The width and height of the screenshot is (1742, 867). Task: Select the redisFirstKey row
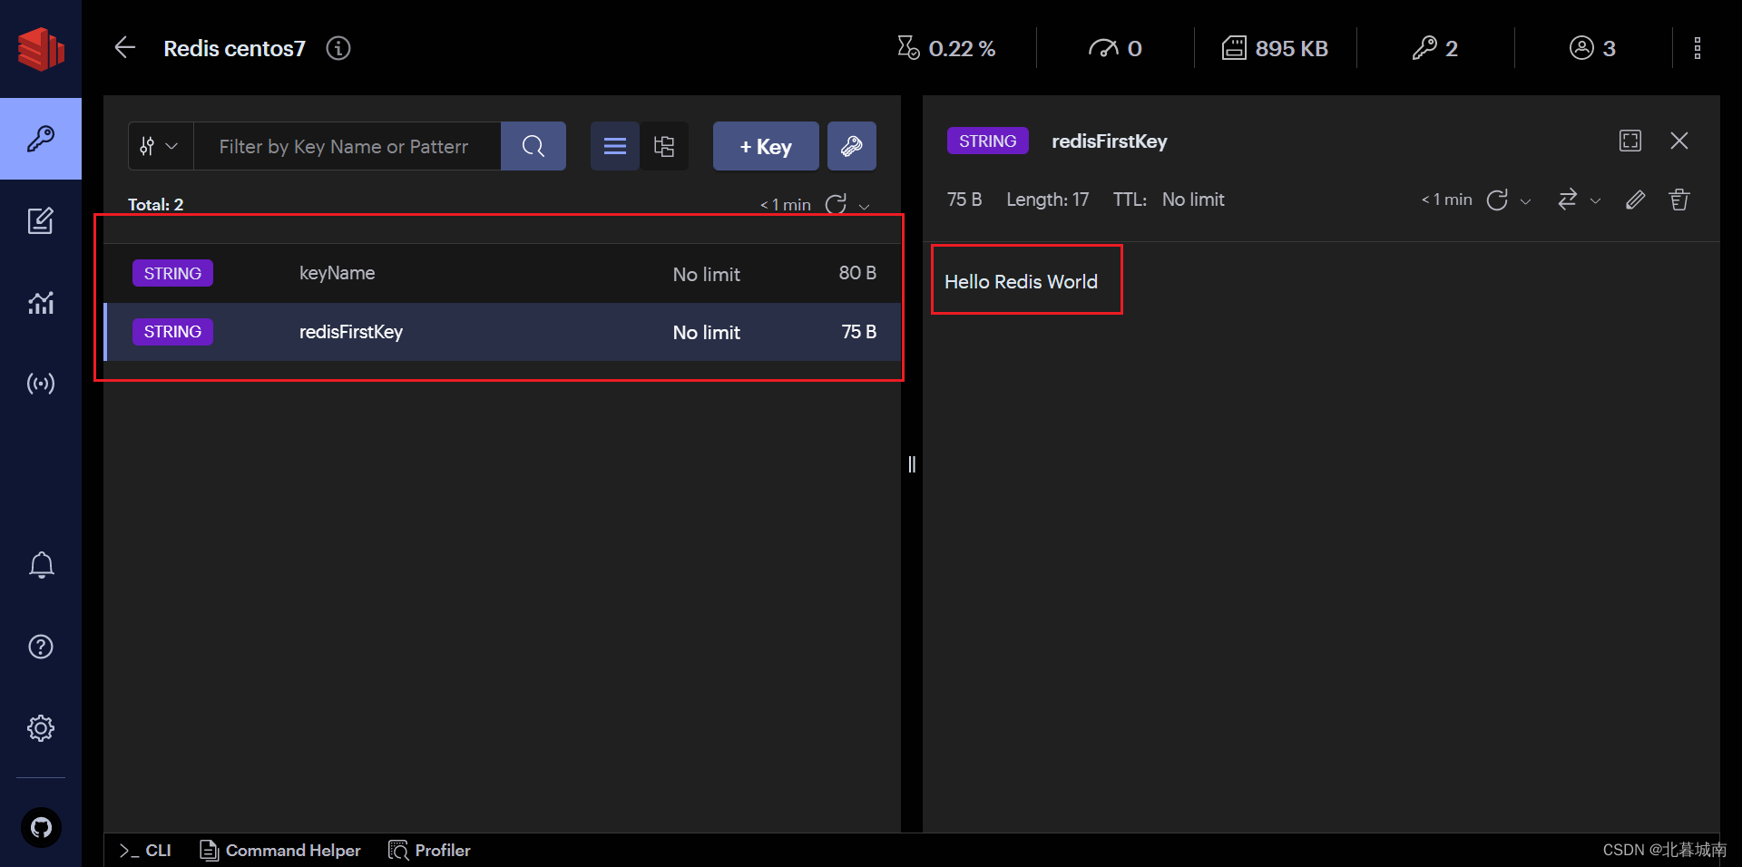point(503,332)
